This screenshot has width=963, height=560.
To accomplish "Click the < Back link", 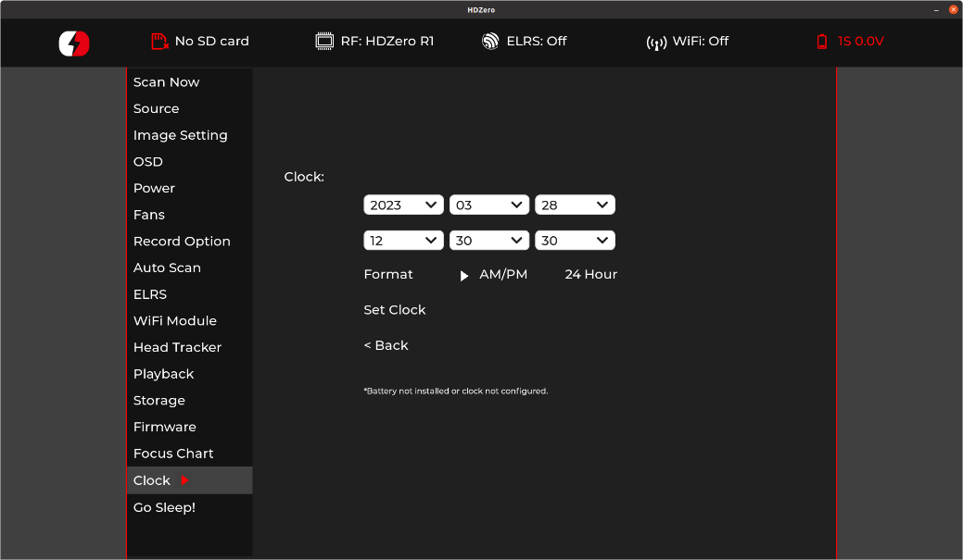I will pos(386,345).
